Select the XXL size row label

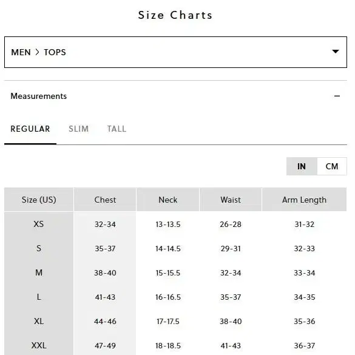click(39, 345)
